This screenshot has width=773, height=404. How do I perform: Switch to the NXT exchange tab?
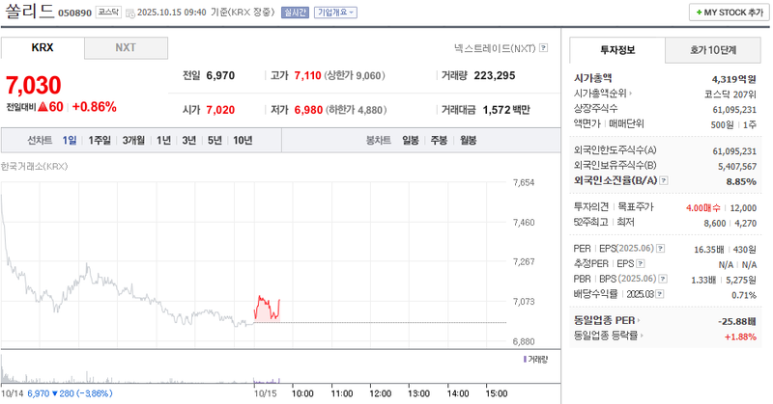pyautogui.click(x=126, y=47)
